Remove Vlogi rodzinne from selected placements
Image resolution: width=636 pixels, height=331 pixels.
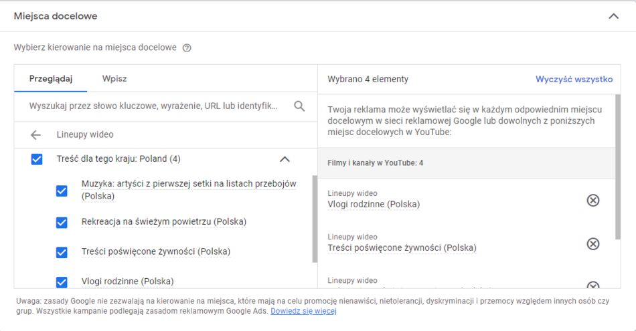pyautogui.click(x=592, y=200)
